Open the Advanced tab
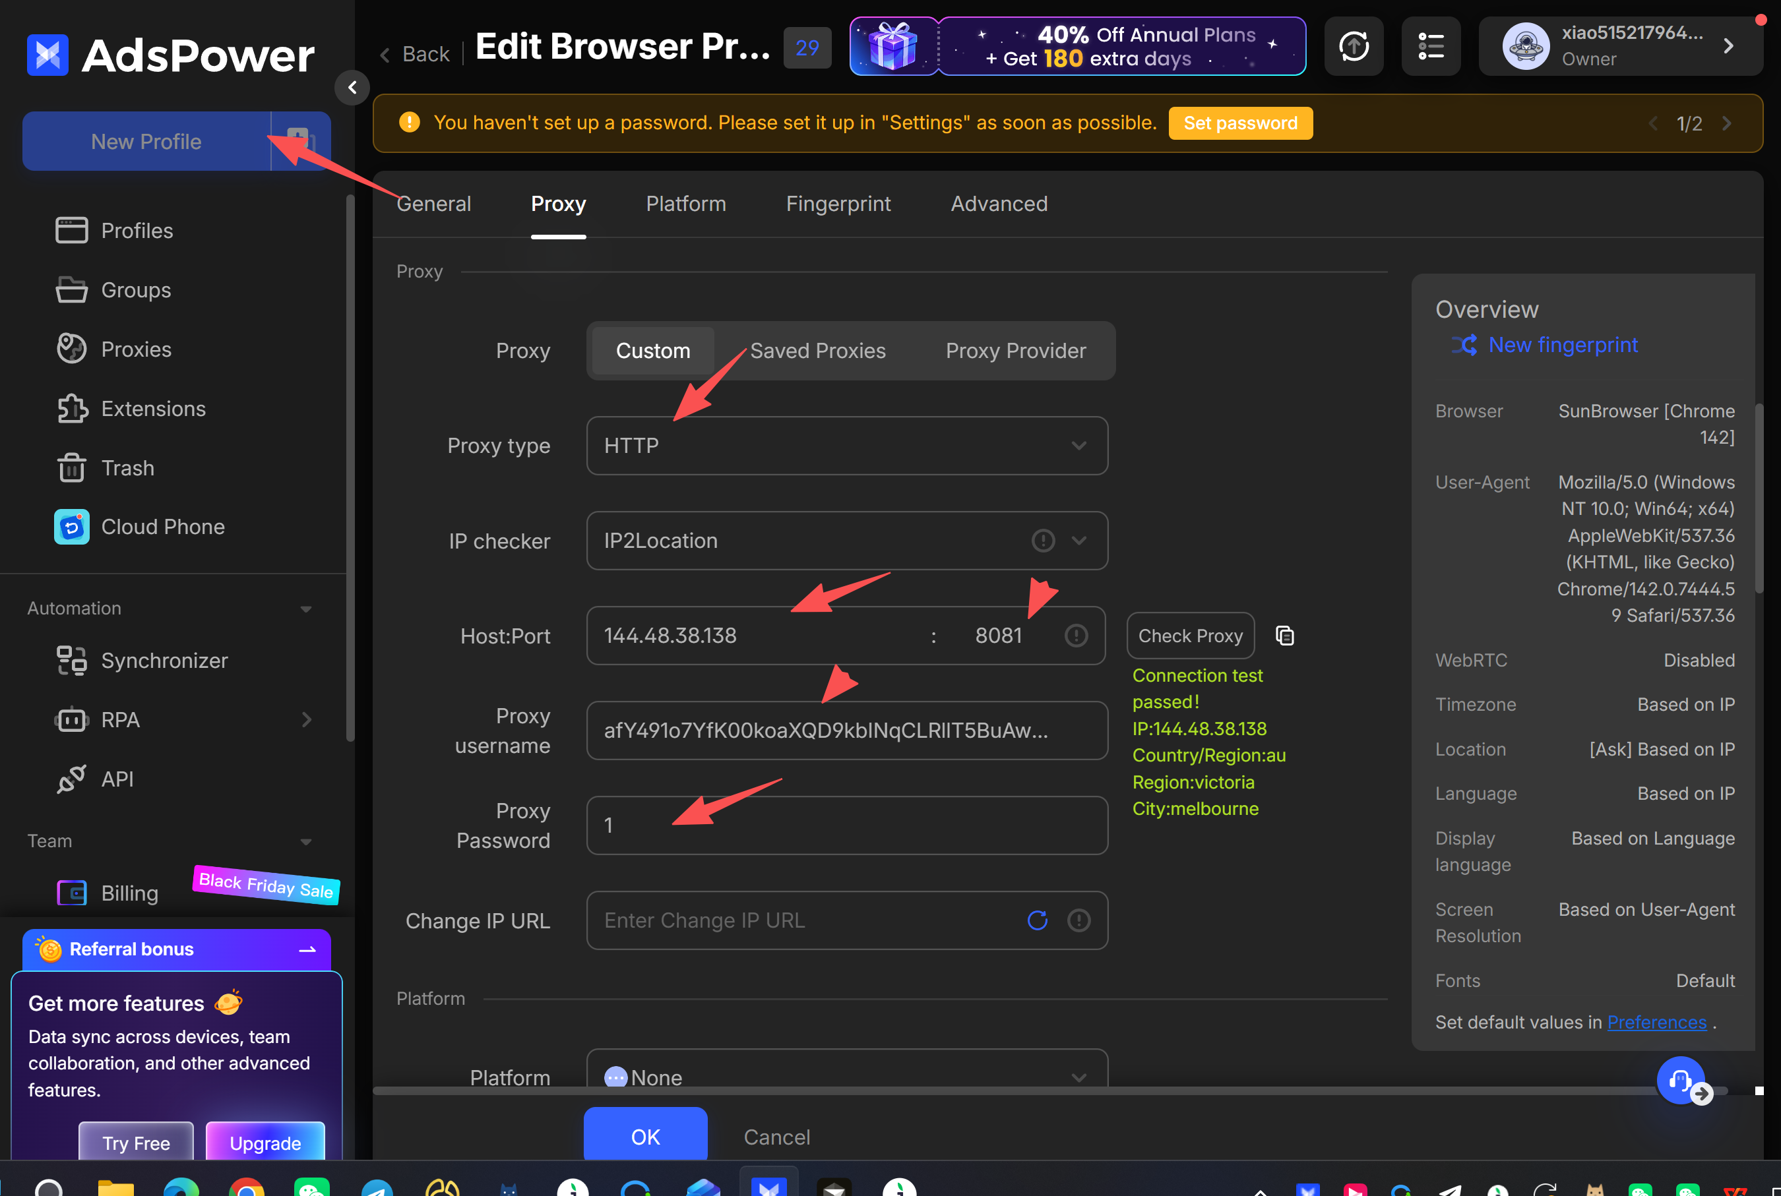The image size is (1781, 1196). click(998, 204)
